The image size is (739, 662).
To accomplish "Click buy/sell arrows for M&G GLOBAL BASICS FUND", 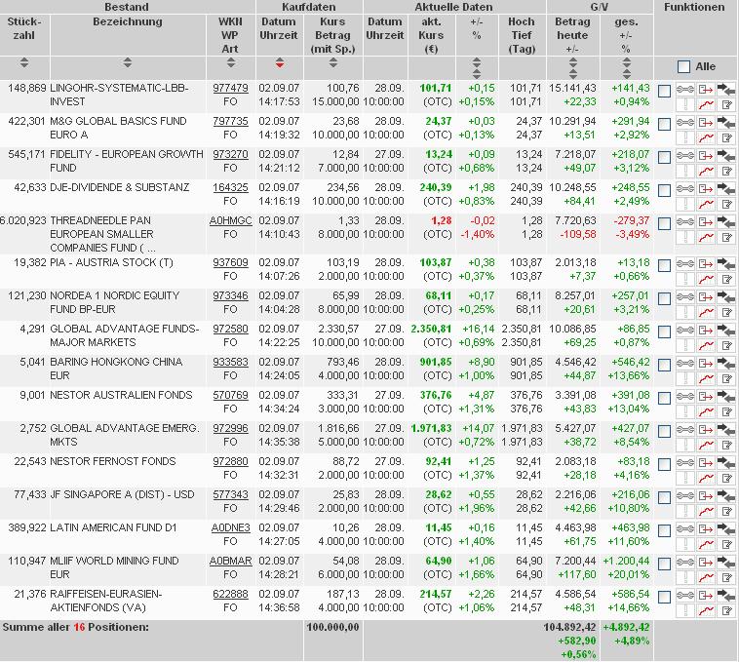I will (726, 123).
